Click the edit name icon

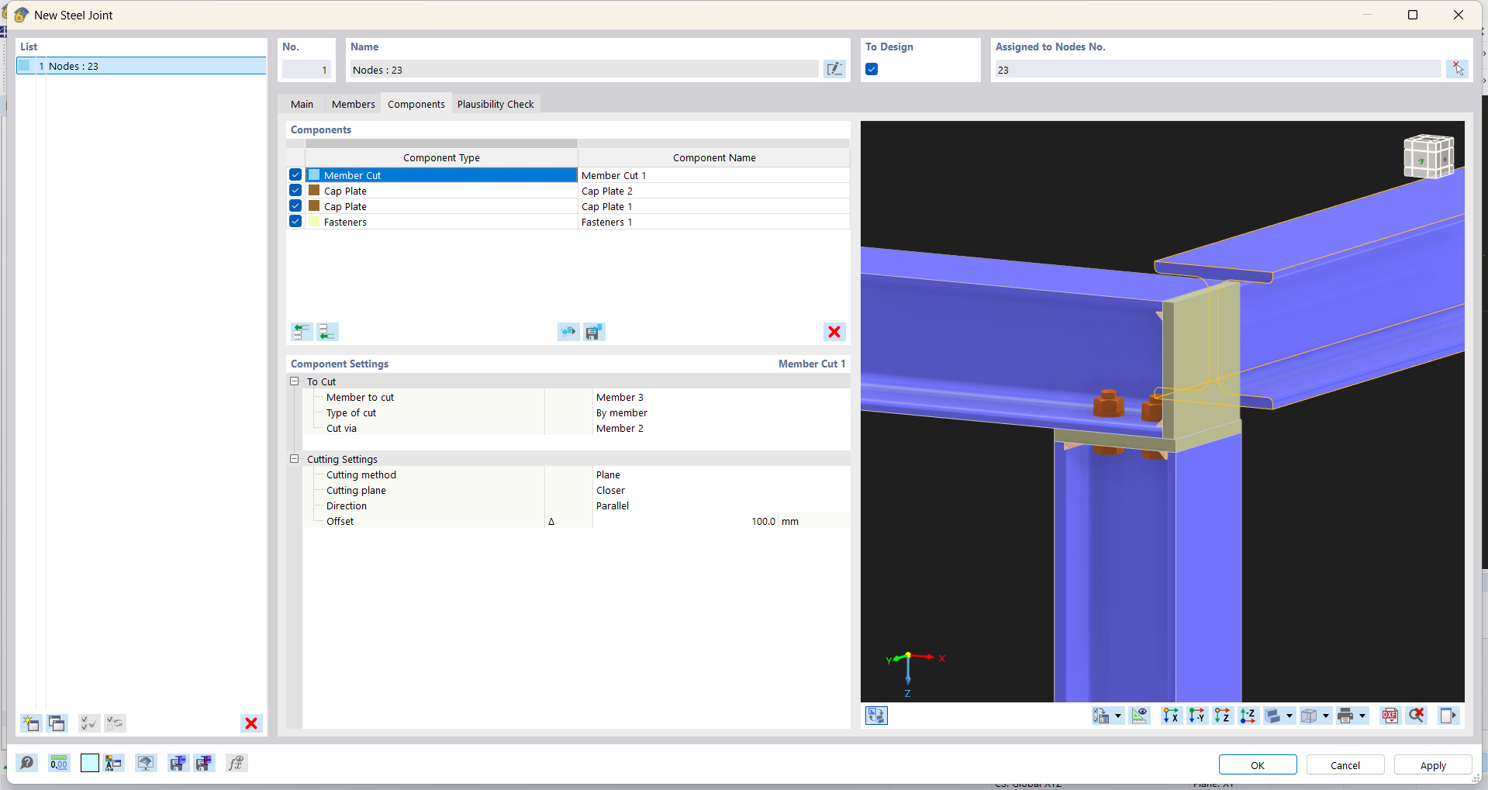tap(834, 70)
